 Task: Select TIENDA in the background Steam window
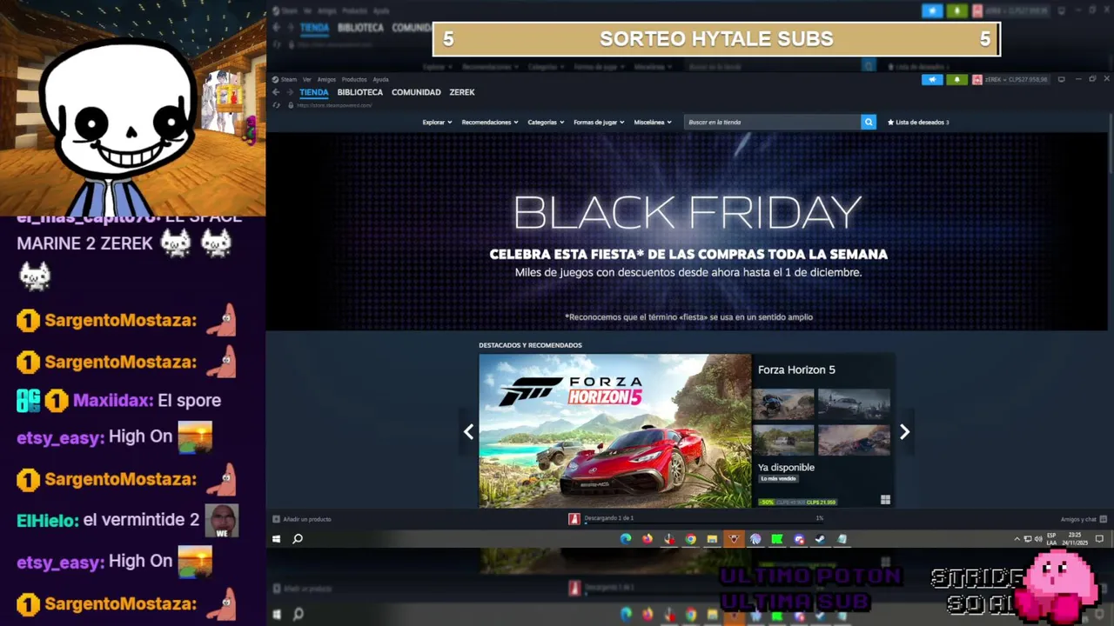click(314, 28)
